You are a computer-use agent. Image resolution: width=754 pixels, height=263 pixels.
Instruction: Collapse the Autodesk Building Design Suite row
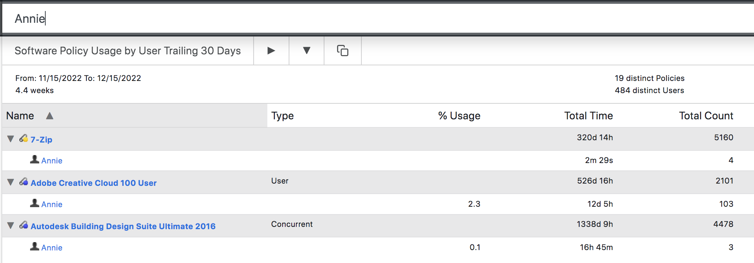(x=11, y=225)
